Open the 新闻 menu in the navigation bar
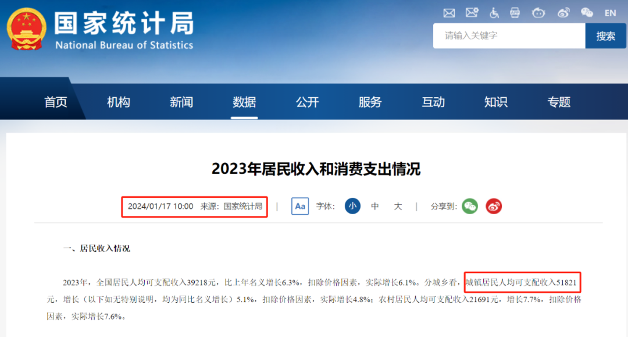The height and width of the screenshot is (337, 628). (181, 101)
